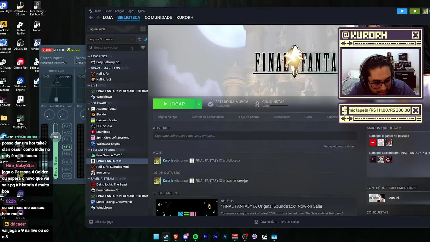This screenshot has height=242, width=430.
Task: Click the Steam forward arrow
Action: [x=98, y=17]
